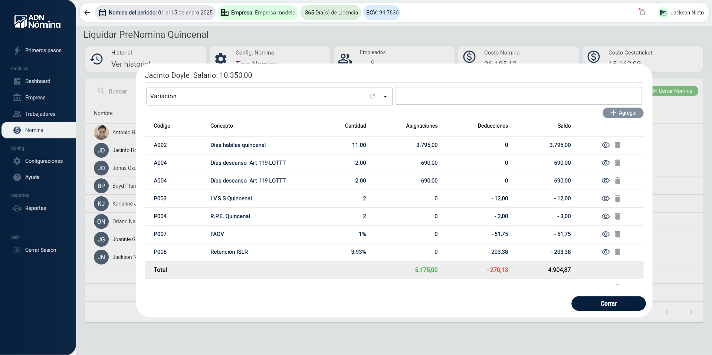Click the Cerrar Nomina green button
The image size is (712, 355).
(x=675, y=91)
